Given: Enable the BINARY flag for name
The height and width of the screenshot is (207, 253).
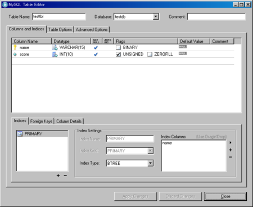Looking at the screenshot, I should [118, 47].
